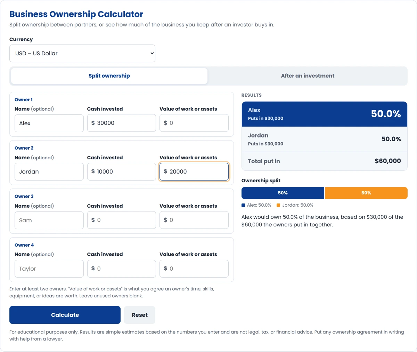Image resolution: width=417 pixels, height=352 pixels.
Task: Select the Jordan 50.0% result row
Action: (x=324, y=139)
